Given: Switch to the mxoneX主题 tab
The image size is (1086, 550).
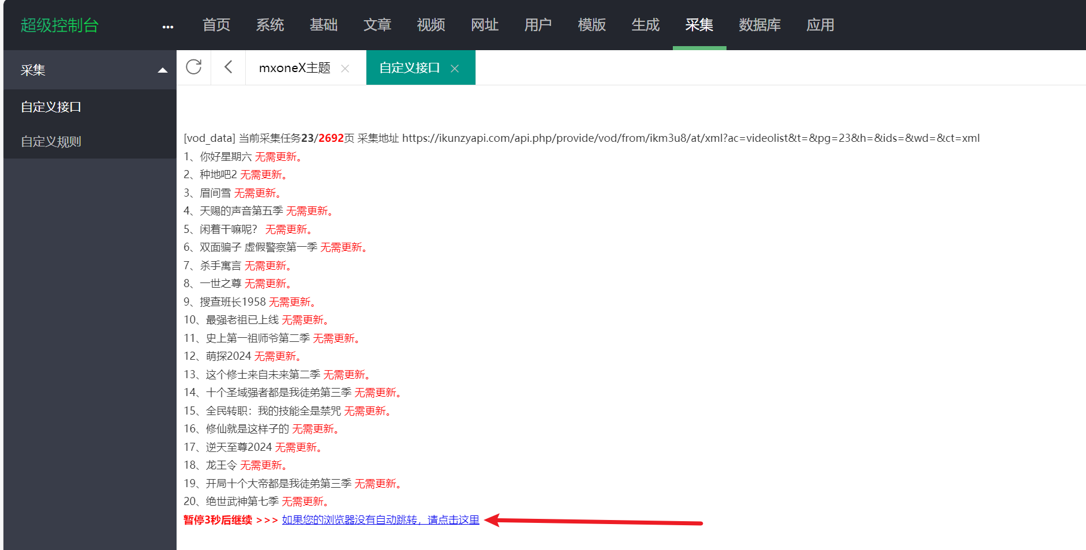Looking at the screenshot, I should [294, 68].
